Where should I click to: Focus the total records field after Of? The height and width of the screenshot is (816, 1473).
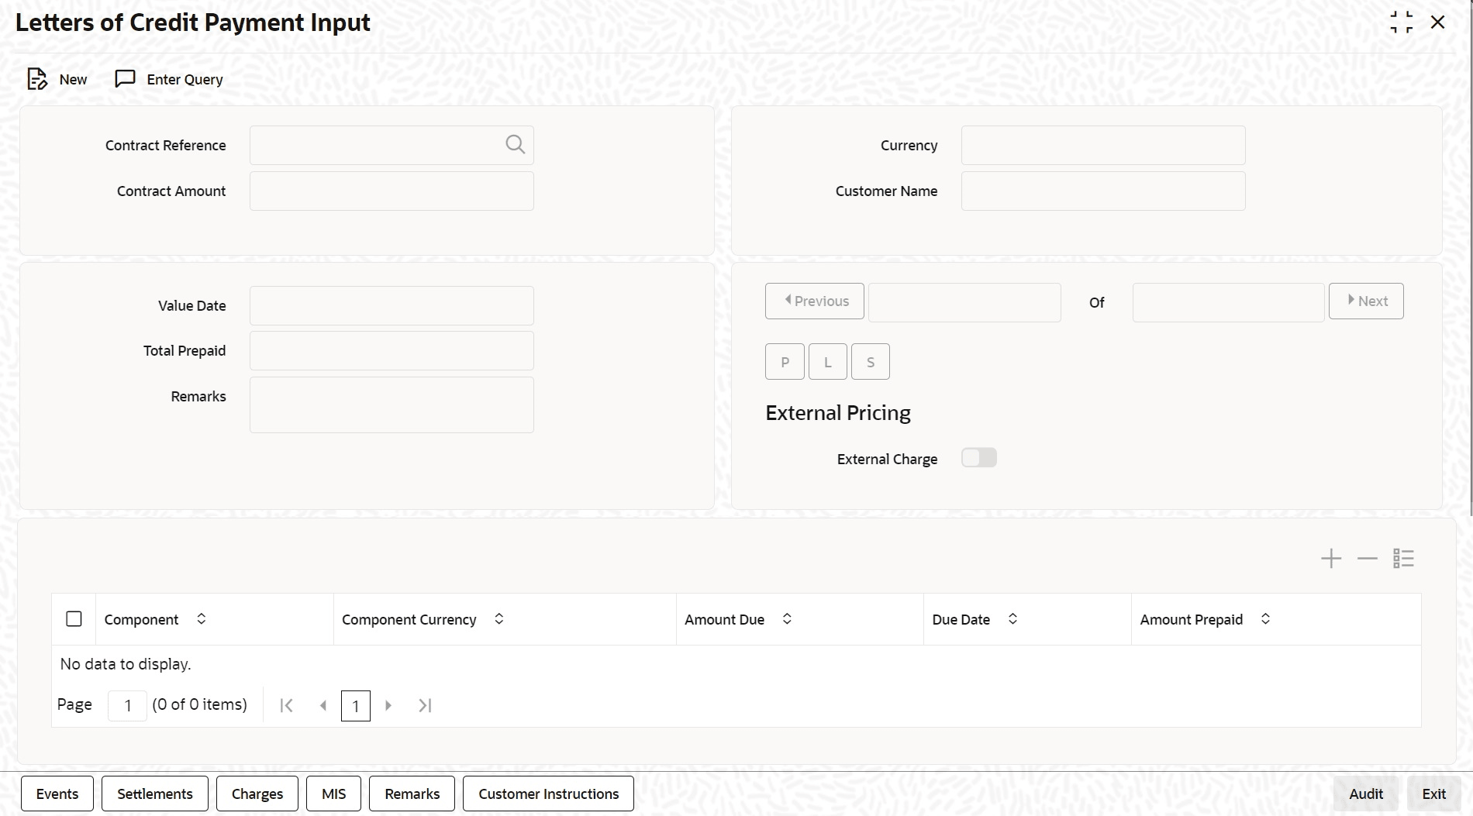(x=1229, y=302)
